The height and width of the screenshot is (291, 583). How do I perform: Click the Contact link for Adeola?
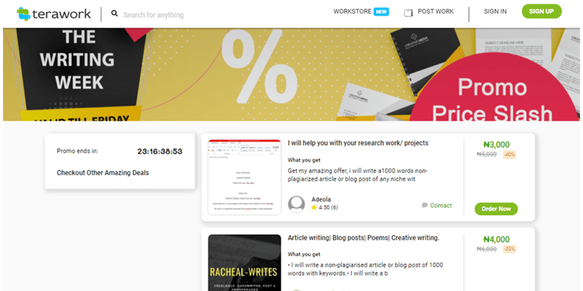[x=441, y=205]
